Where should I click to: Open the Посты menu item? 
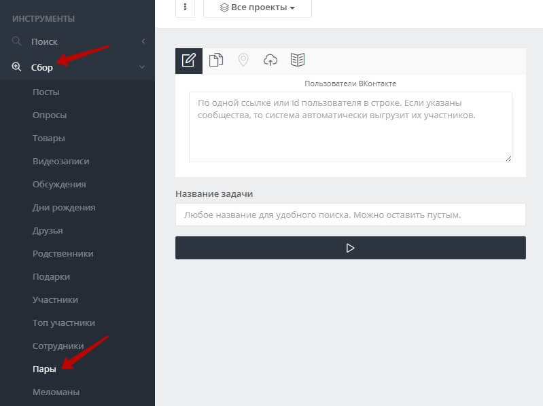[46, 92]
